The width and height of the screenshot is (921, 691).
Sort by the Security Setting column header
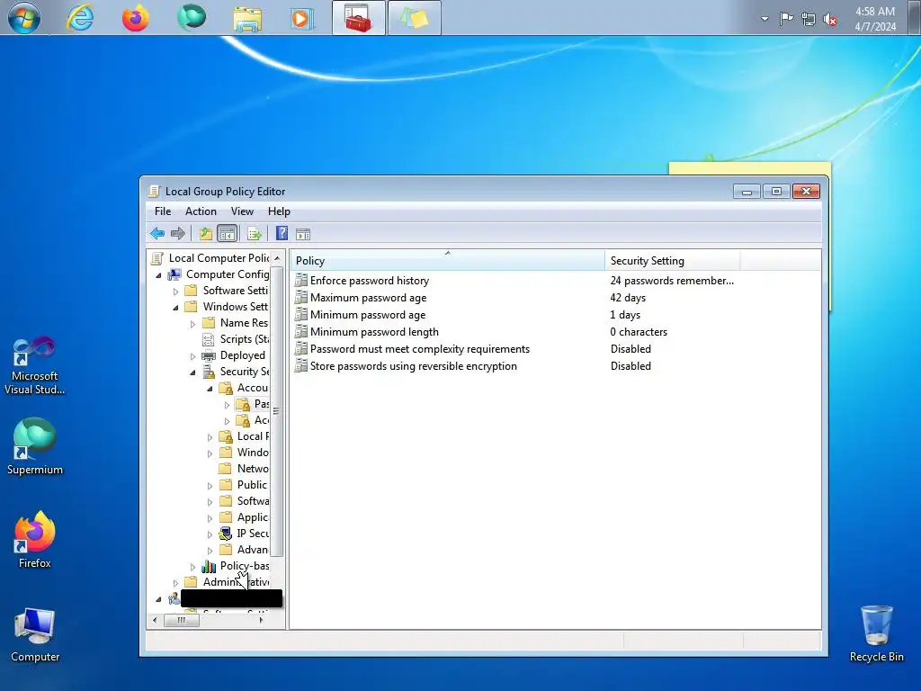pos(673,260)
